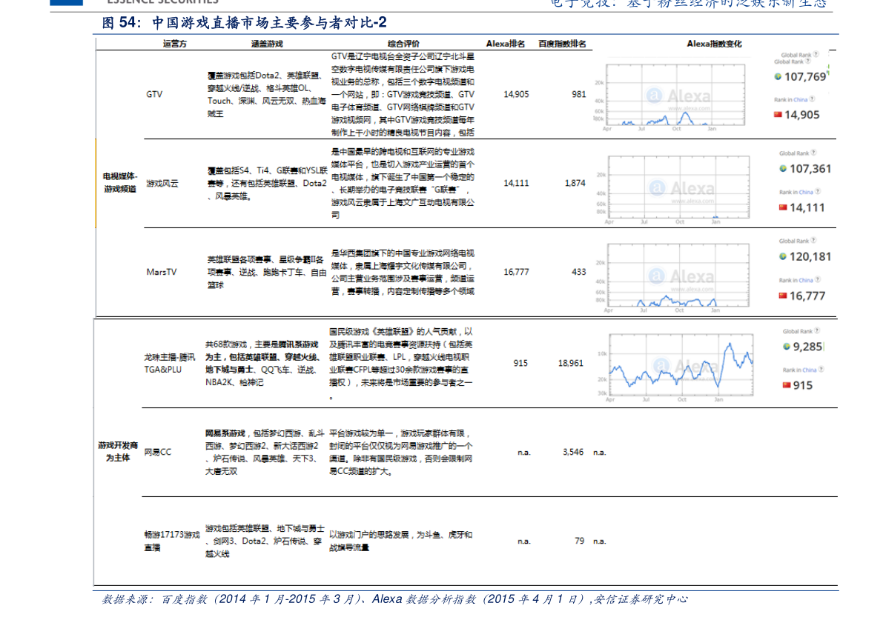Screen dimensions: 883x620
Task: Select the Baidu index rank value '3,546'
Action: coord(572,453)
